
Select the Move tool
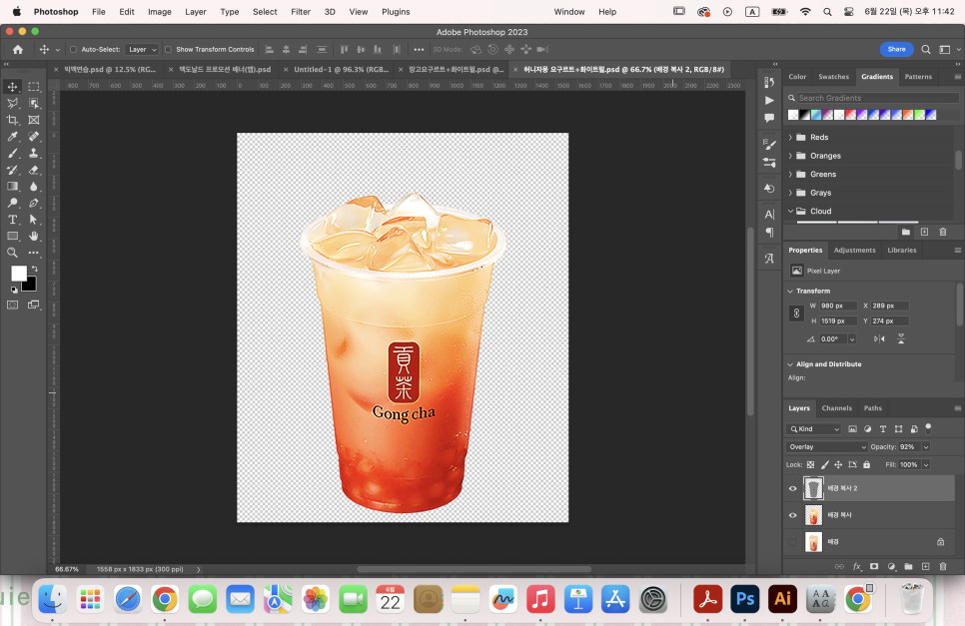point(12,87)
